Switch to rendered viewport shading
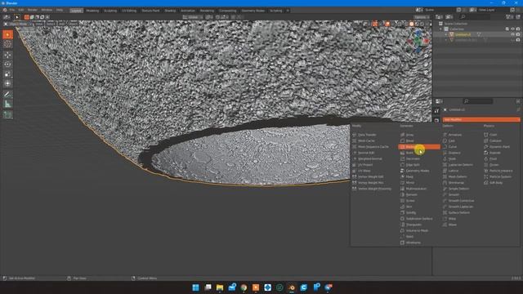The image size is (523, 294). pyautogui.click(x=422, y=24)
